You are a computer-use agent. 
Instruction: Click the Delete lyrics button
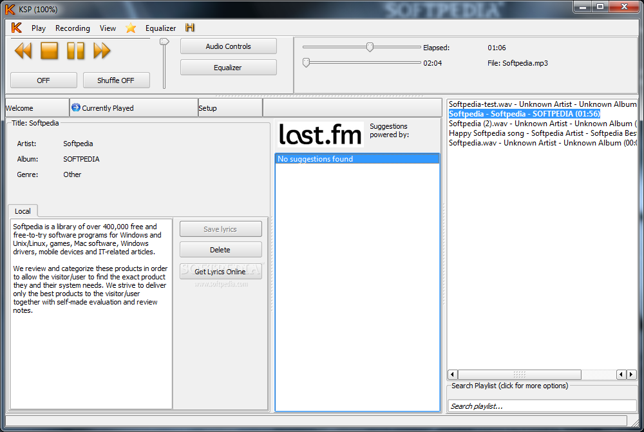[x=220, y=250]
